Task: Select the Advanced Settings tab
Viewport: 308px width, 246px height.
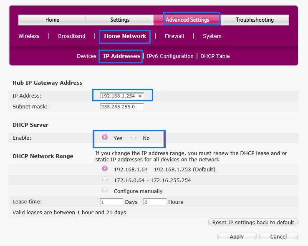Action: (x=187, y=20)
